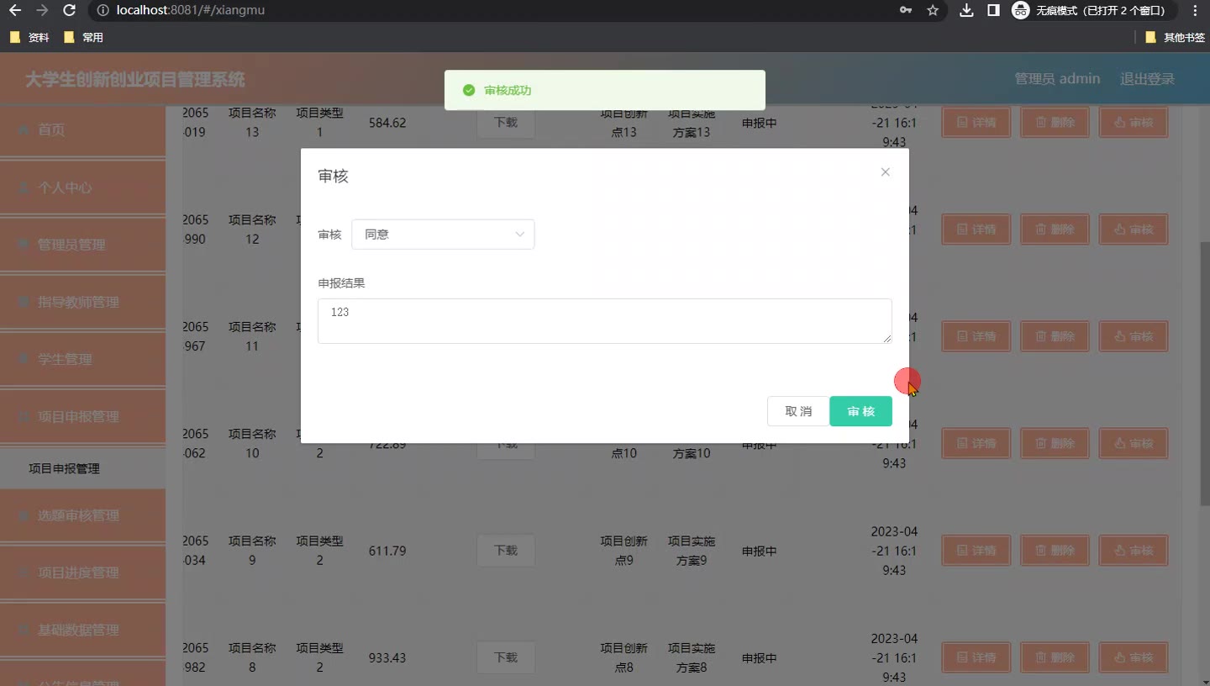This screenshot has width=1210, height=686.
Task: Close the 审核 dialog with the X
Action: click(x=885, y=172)
